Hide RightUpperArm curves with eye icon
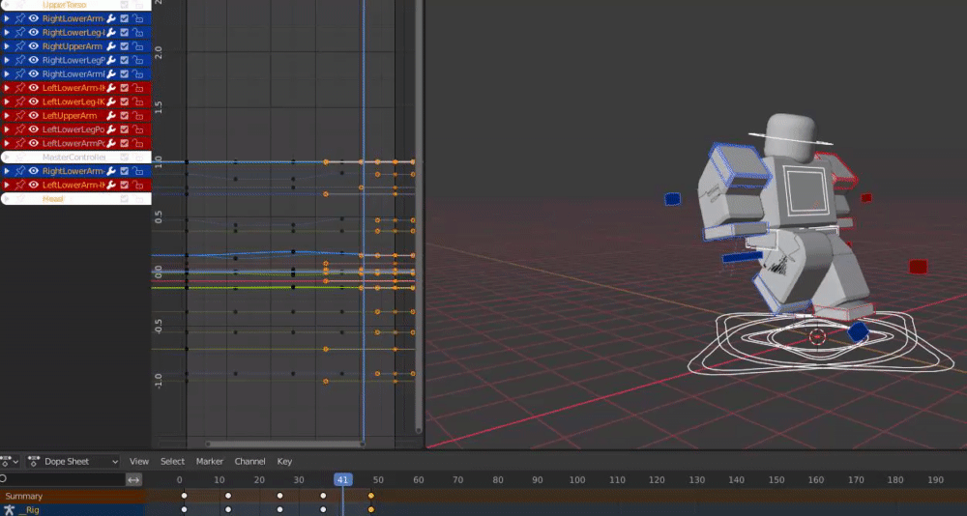This screenshot has height=516, width=967. [33, 46]
